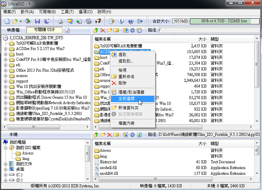Open the 動作(A) menu

coord(27,12)
